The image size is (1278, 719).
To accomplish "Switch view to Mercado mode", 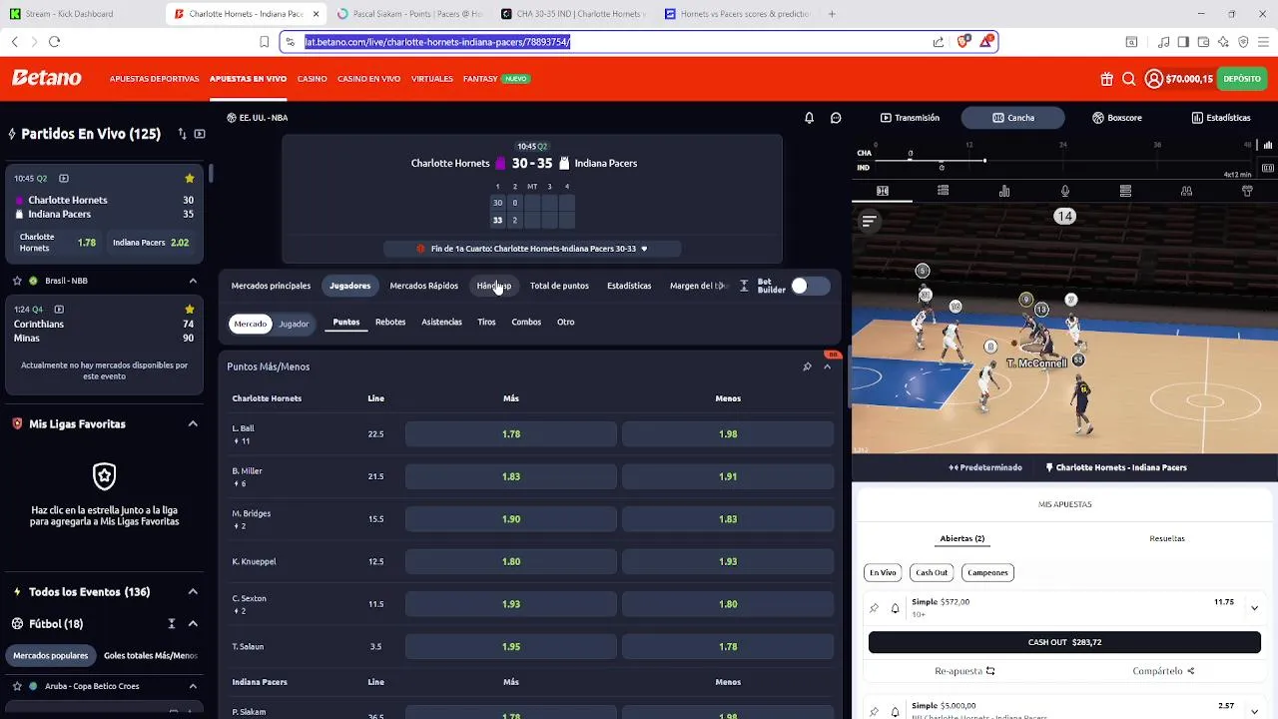I will 251,324.
